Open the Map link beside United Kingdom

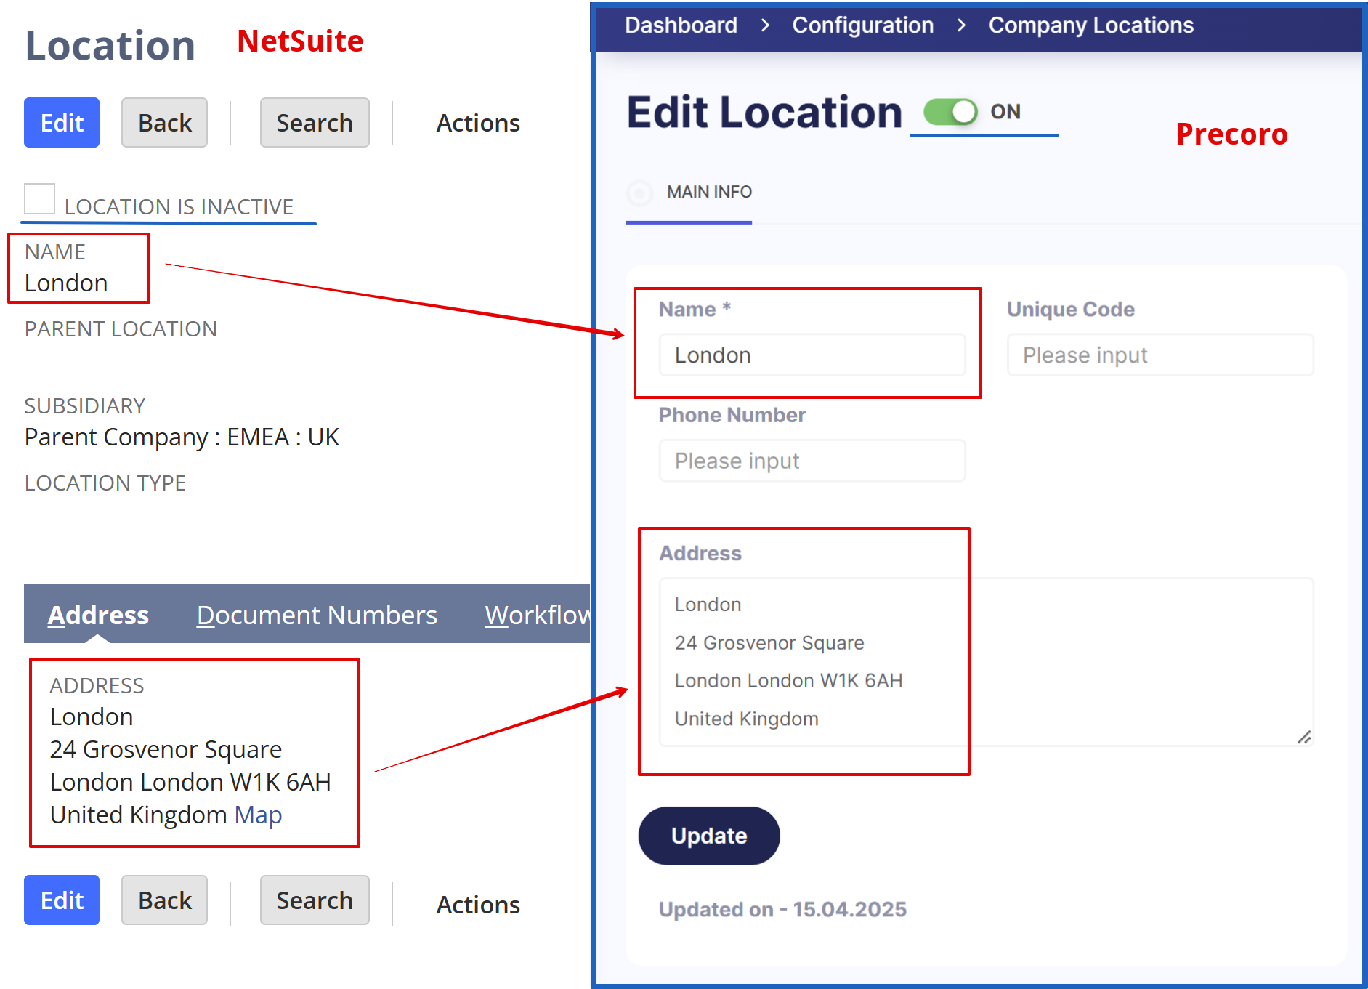click(258, 815)
